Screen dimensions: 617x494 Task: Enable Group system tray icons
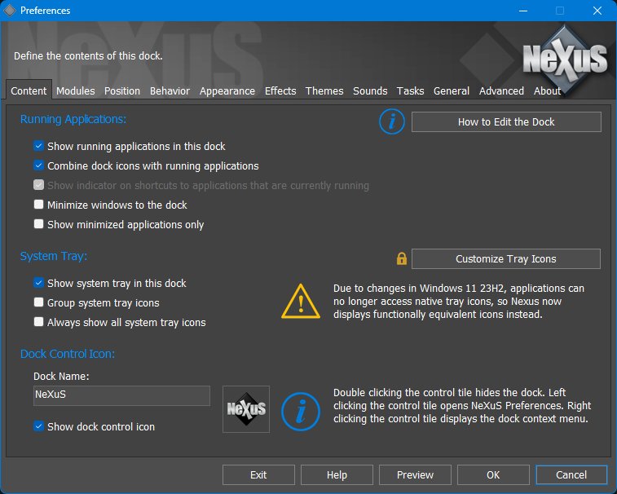tap(38, 302)
